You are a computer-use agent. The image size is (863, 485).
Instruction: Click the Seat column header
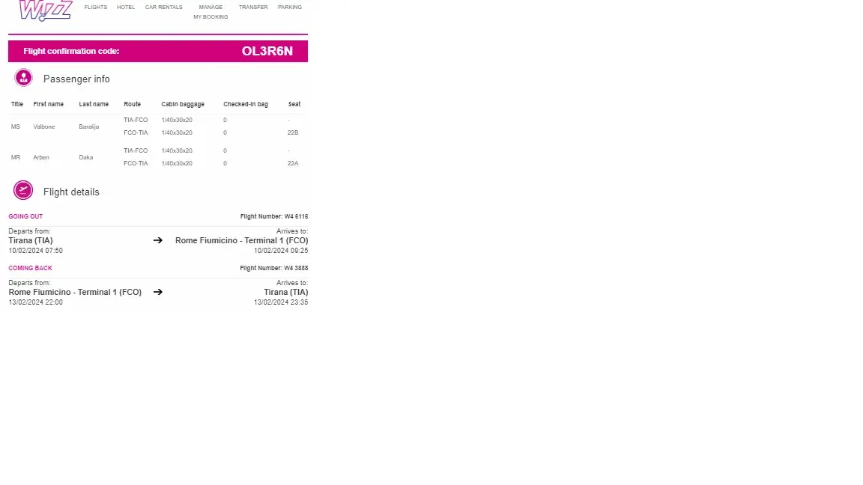pyautogui.click(x=294, y=104)
